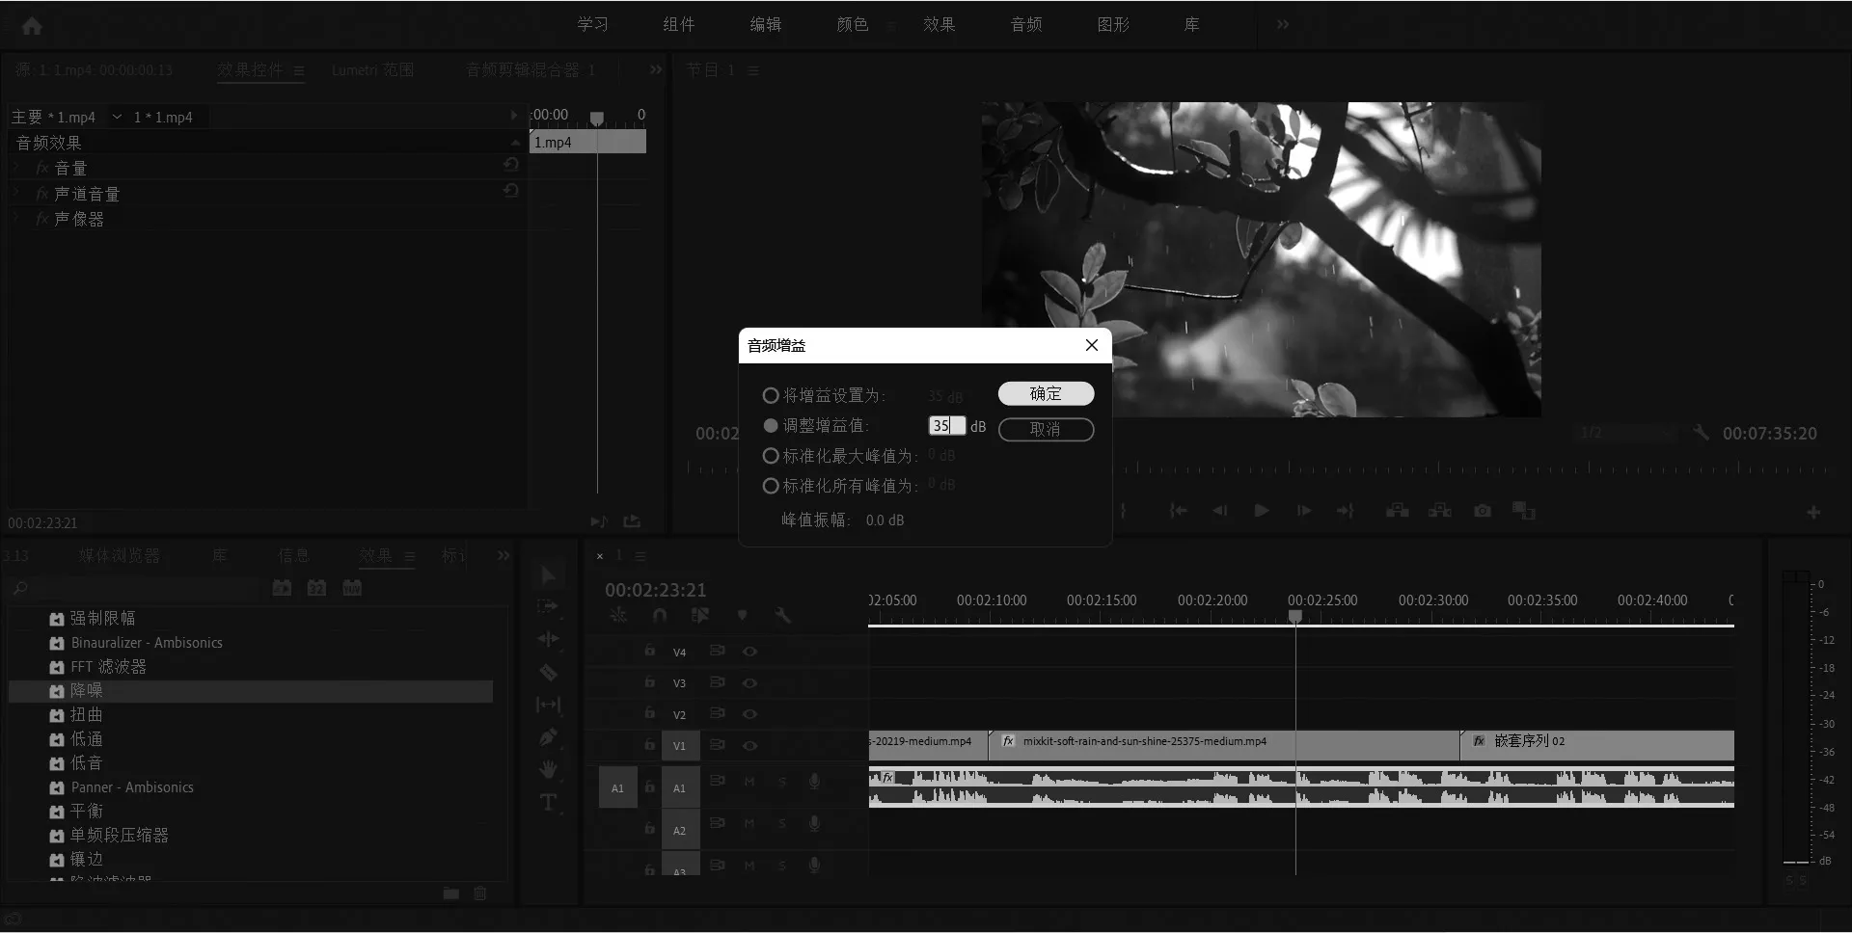The height and width of the screenshot is (933, 1852).
Task: Select the Razor tool
Action: [x=548, y=672]
